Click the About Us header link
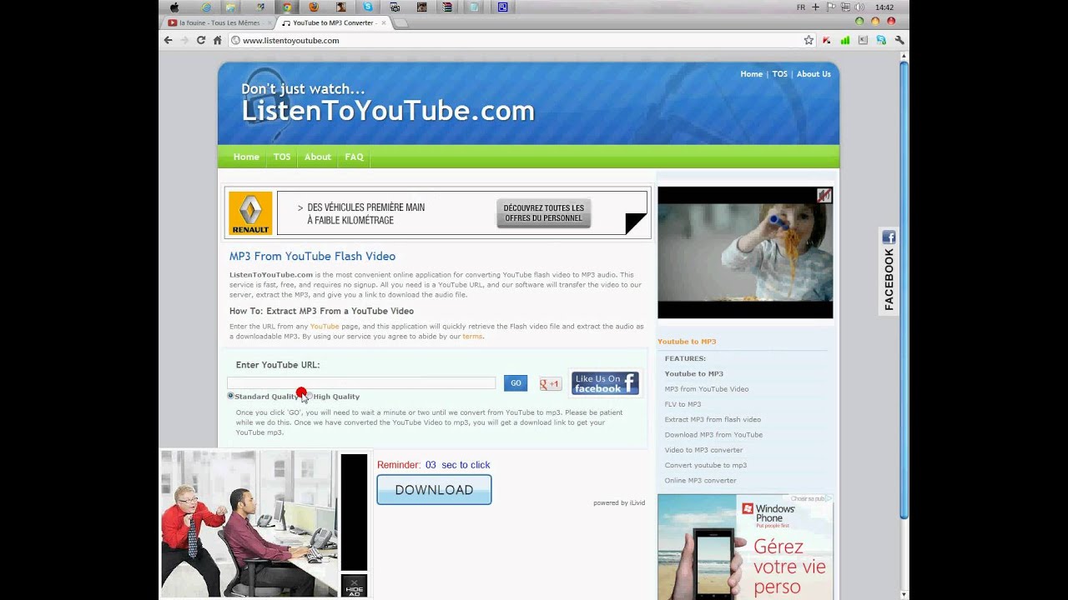 tap(814, 74)
